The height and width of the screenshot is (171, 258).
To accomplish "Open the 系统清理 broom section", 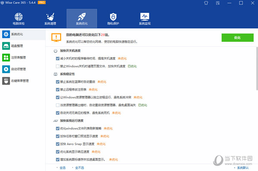I will click(50, 19).
